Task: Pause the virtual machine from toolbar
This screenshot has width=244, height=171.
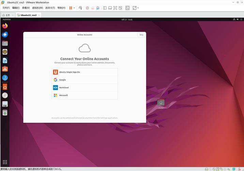Action: pyautogui.click(x=71, y=8)
